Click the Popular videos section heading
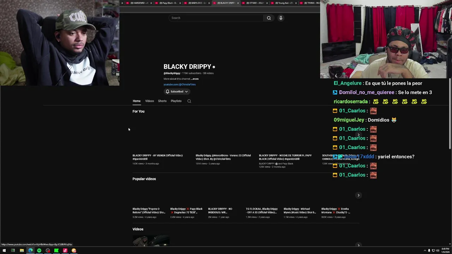Image resolution: width=452 pixels, height=254 pixels. click(x=144, y=179)
